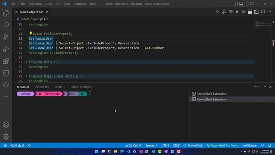The width and height of the screenshot is (275, 155).
Task: Maximize the terminal panel with the chevron
Action: pyautogui.click(x=265, y=87)
